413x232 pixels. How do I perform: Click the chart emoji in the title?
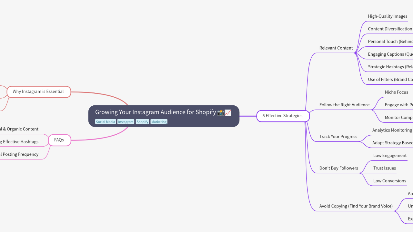[228, 112]
